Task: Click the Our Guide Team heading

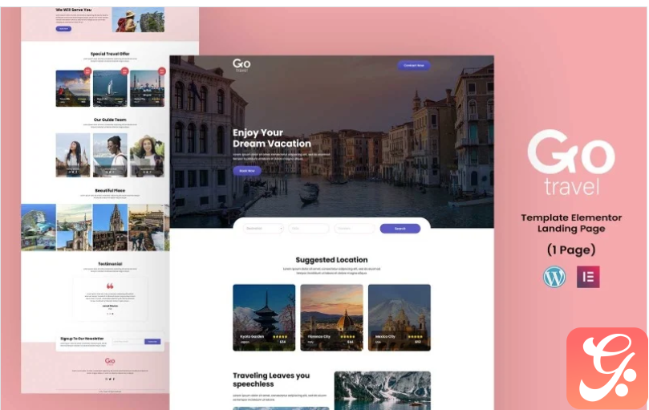Action: tap(110, 120)
